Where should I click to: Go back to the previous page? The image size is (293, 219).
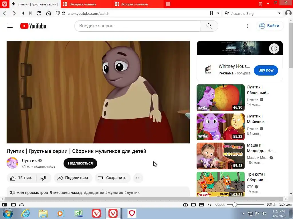[x=5, y=13]
